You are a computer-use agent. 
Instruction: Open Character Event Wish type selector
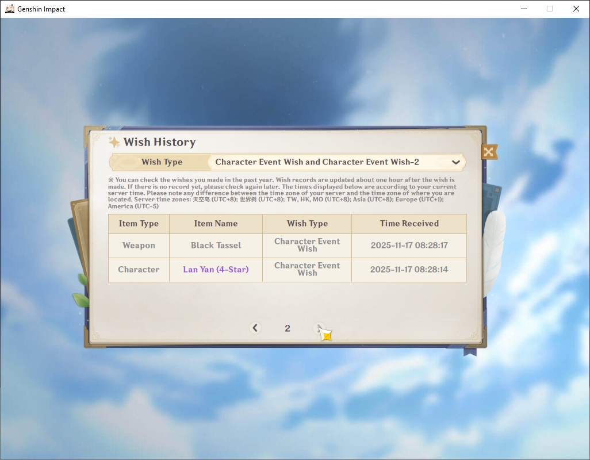pos(336,162)
